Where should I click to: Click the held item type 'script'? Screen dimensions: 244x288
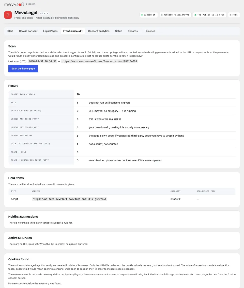tap(14, 199)
